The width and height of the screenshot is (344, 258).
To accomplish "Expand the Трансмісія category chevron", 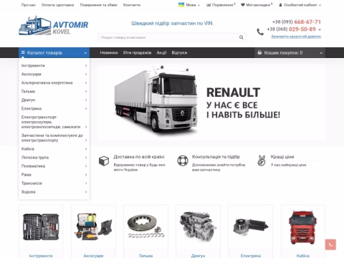I will click(x=86, y=183).
